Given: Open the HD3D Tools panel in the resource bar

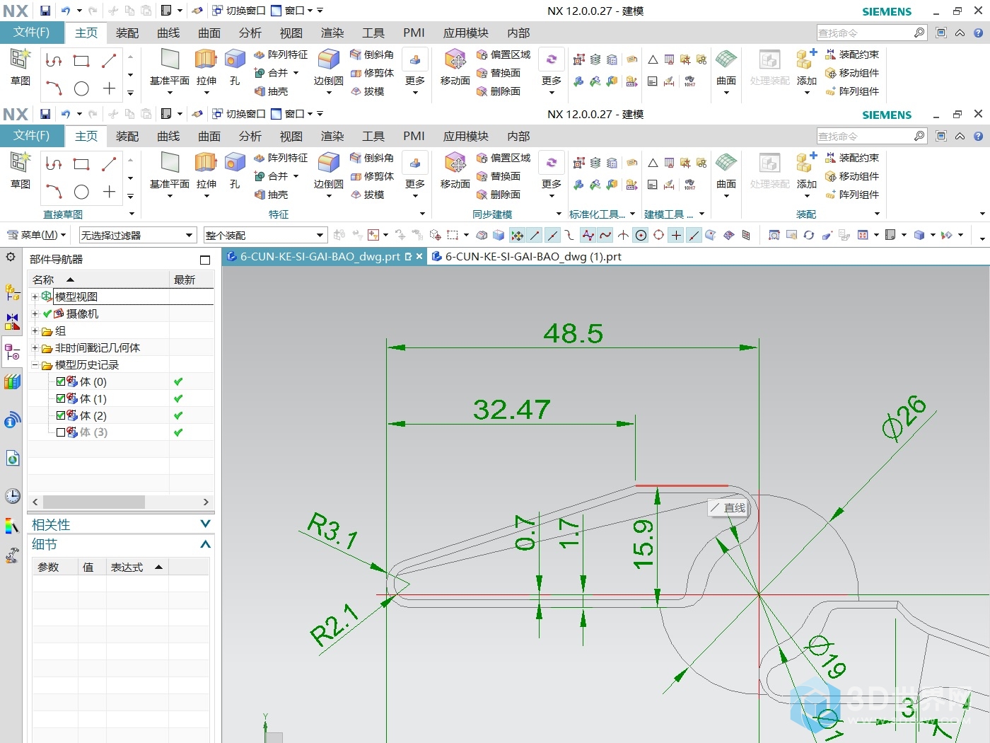Looking at the screenshot, I should point(13,420).
